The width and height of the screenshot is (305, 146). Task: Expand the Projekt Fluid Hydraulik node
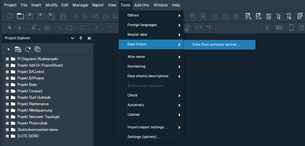pyautogui.click(x=7, y=98)
